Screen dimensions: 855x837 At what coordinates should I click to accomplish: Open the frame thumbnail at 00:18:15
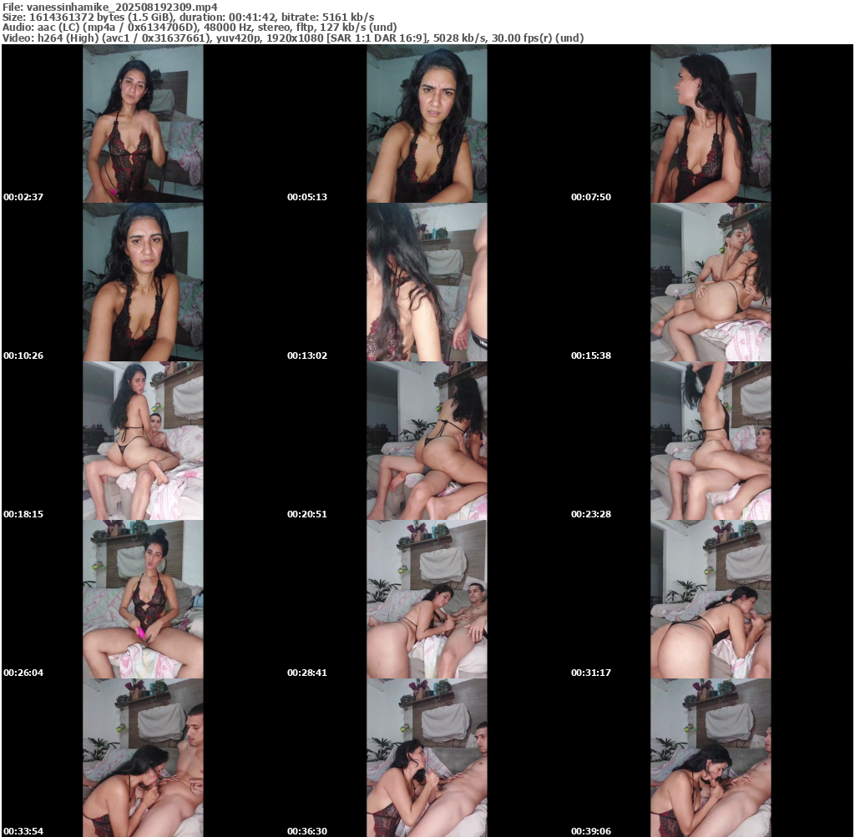pyautogui.click(x=143, y=441)
